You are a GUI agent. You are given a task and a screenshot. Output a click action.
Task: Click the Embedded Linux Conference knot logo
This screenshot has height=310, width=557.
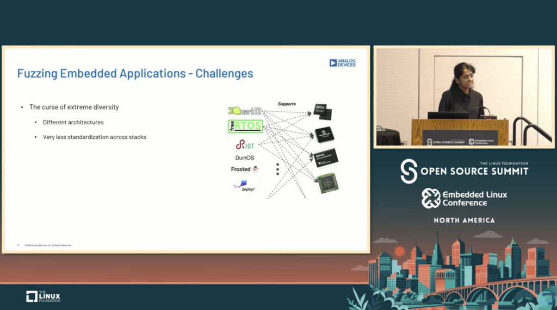pyautogui.click(x=431, y=198)
